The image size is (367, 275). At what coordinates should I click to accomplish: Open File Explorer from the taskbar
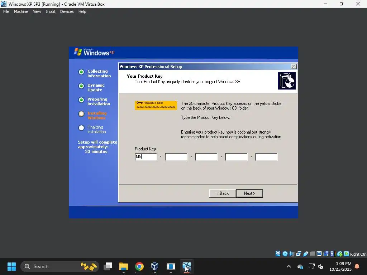coord(124,266)
